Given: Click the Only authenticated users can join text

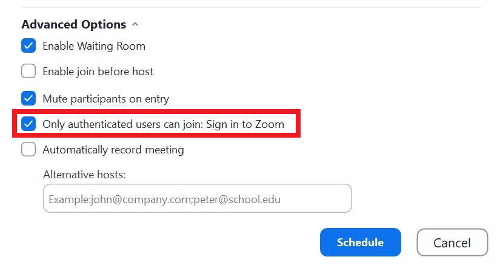Looking at the screenshot, I should [x=122, y=124].
